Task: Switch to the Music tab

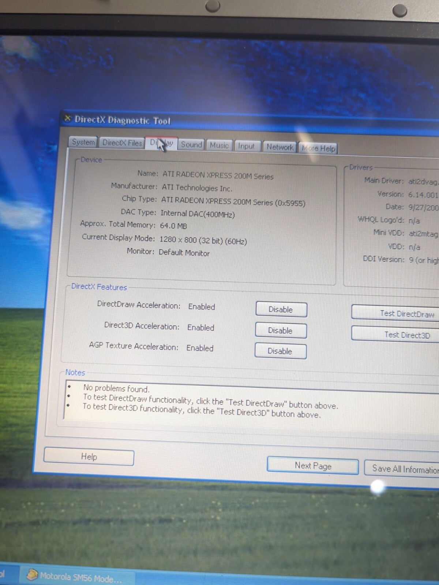Action: [219, 145]
